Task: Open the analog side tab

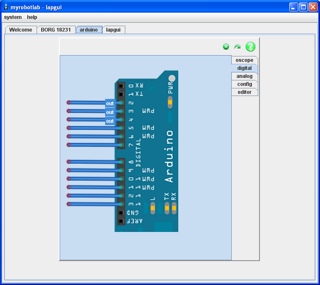Action: pyautogui.click(x=244, y=76)
